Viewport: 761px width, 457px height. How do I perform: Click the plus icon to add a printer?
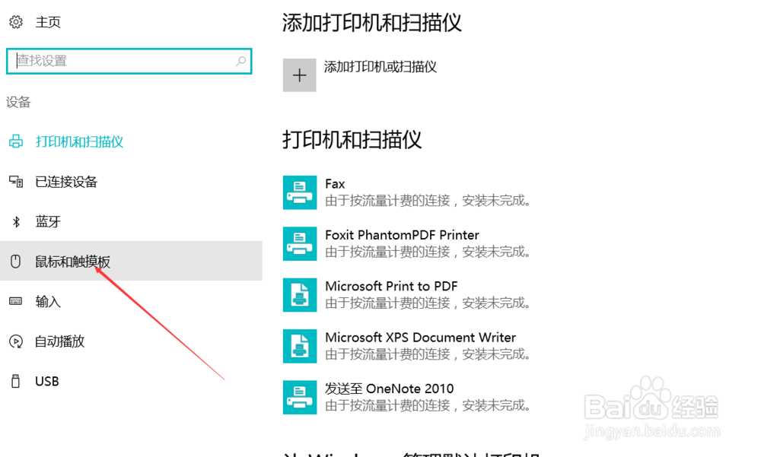pos(299,75)
